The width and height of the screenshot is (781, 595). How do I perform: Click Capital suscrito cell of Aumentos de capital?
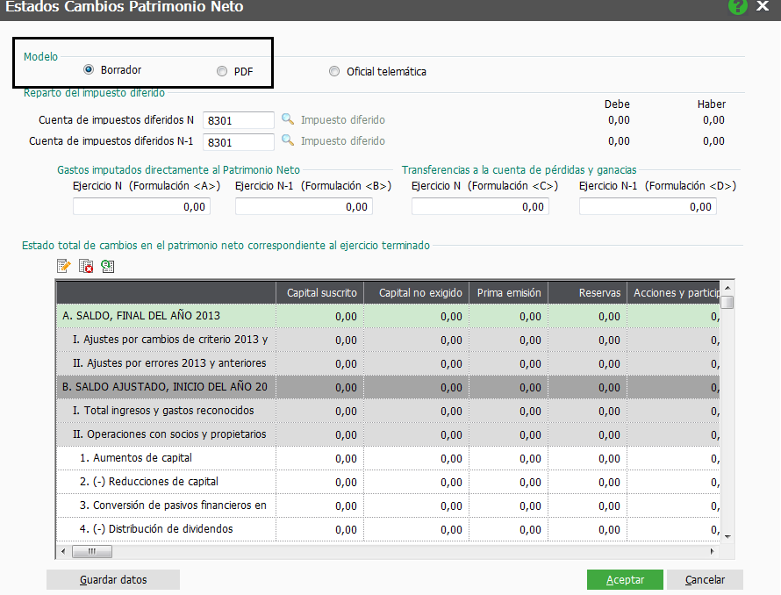coord(319,458)
